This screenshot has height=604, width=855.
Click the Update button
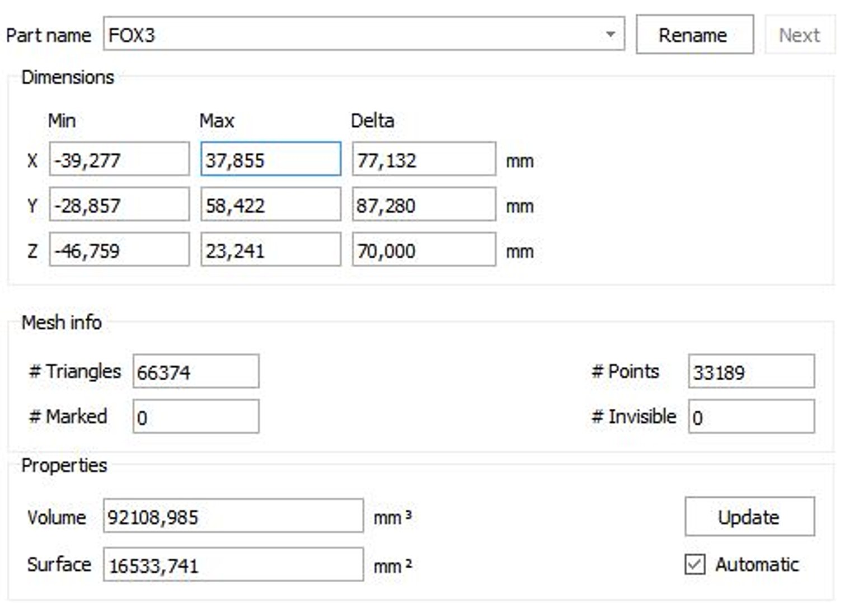click(x=749, y=517)
